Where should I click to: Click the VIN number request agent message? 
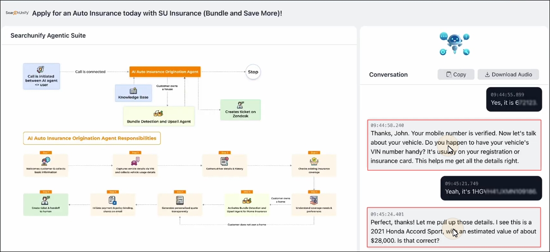[454, 145]
